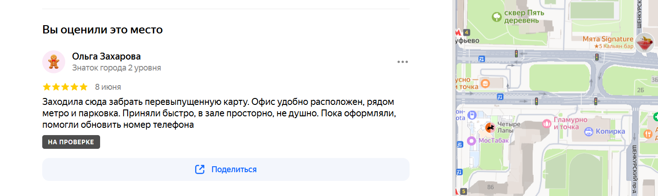Open the Ольга Захарова profile name
The height and width of the screenshot is (196, 658).
106,56
